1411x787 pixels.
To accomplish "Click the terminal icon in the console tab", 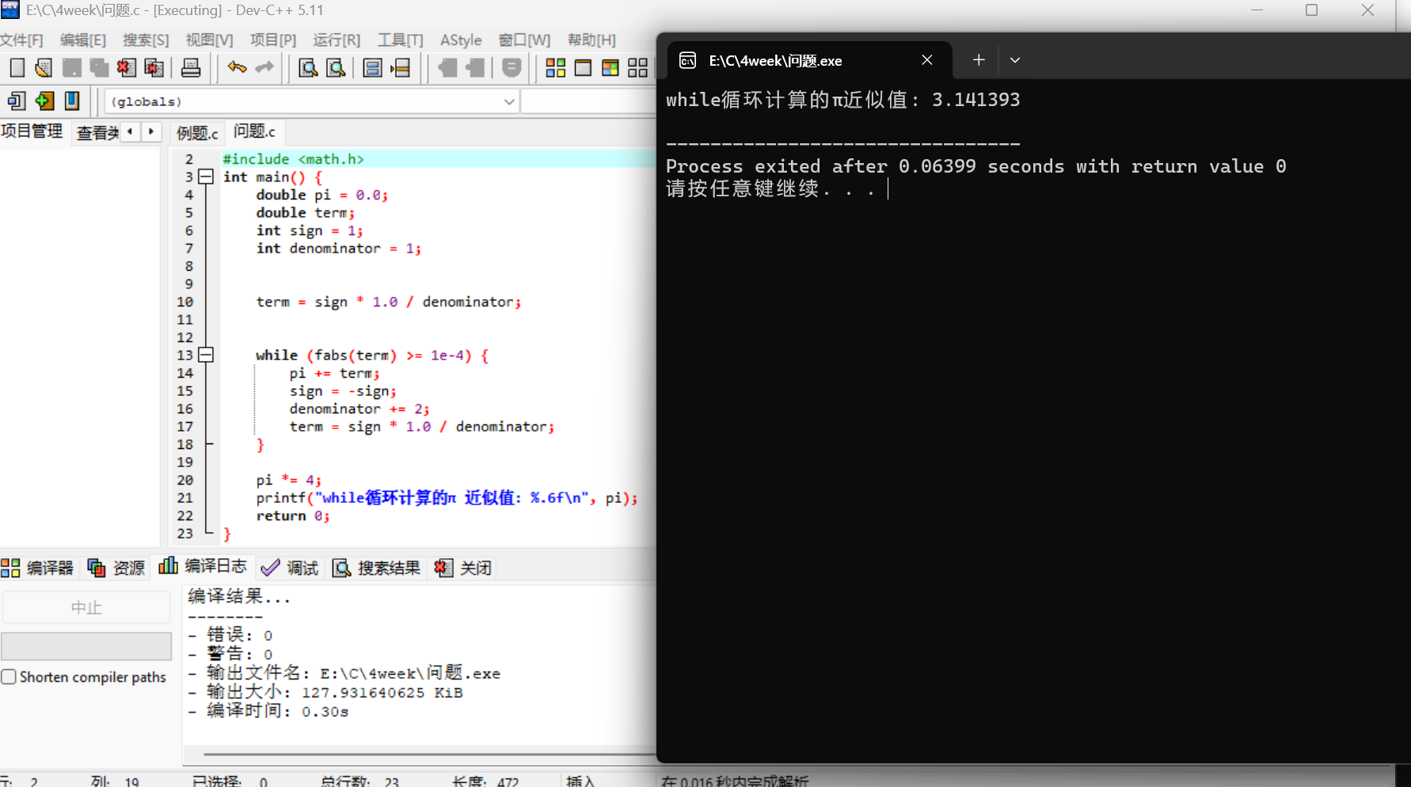I will point(688,61).
